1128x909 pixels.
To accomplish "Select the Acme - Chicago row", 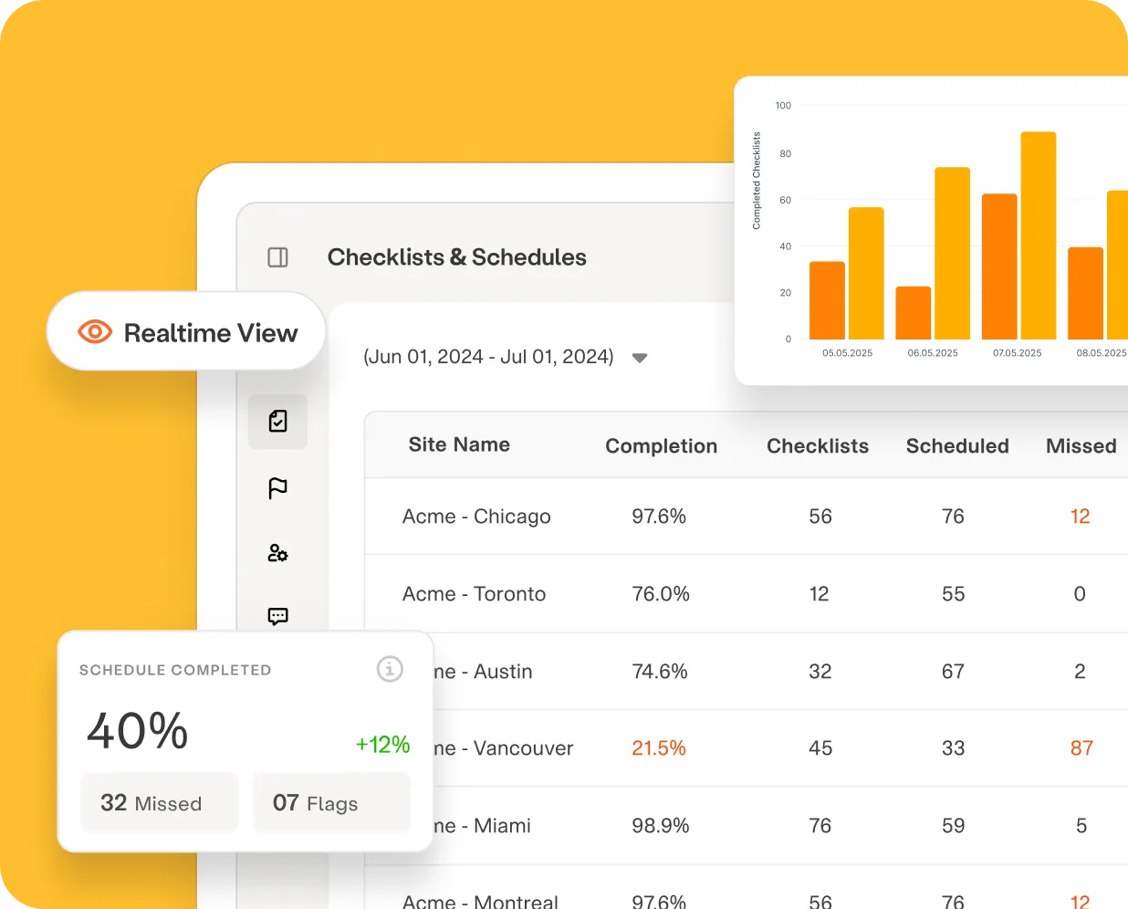I will (747, 517).
